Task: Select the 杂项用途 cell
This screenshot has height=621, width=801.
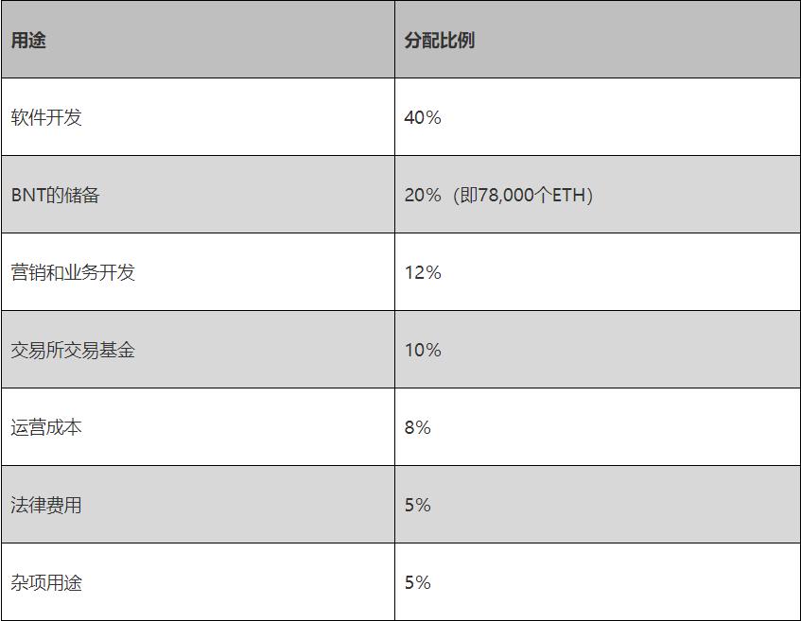Action: 46,583
